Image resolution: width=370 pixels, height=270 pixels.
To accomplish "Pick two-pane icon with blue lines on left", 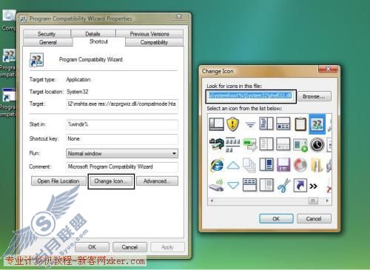I will 266,124.
